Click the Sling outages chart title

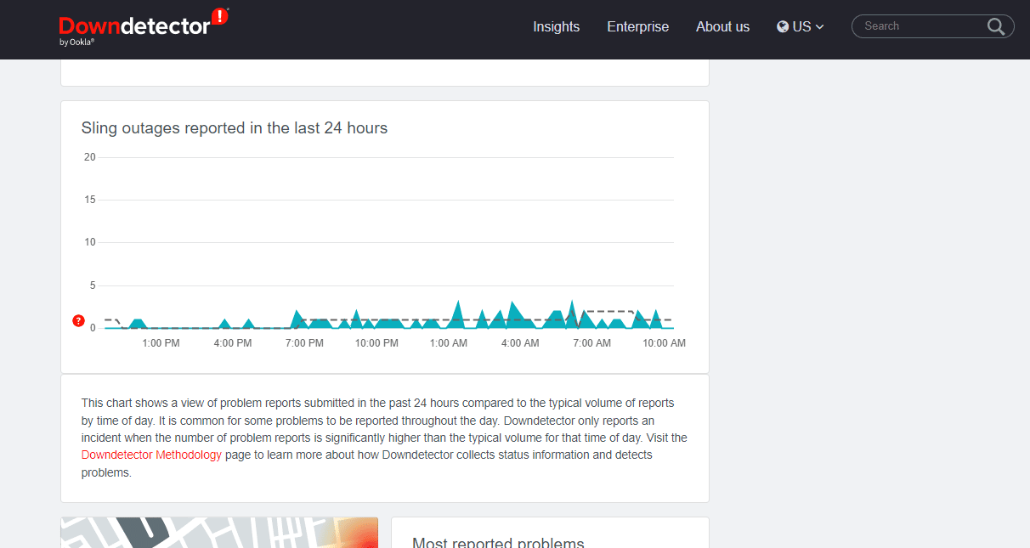tap(235, 128)
